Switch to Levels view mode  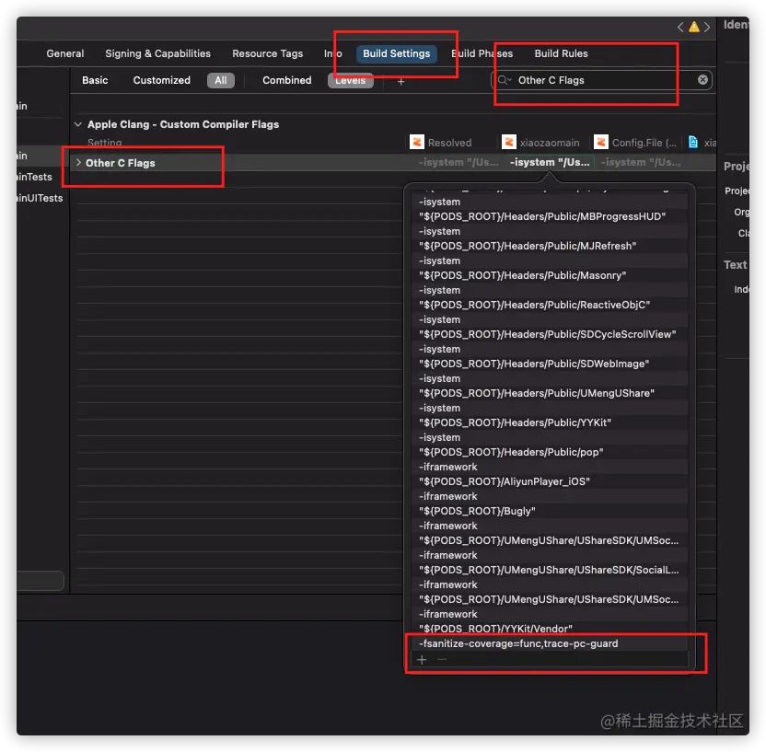point(350,81)
